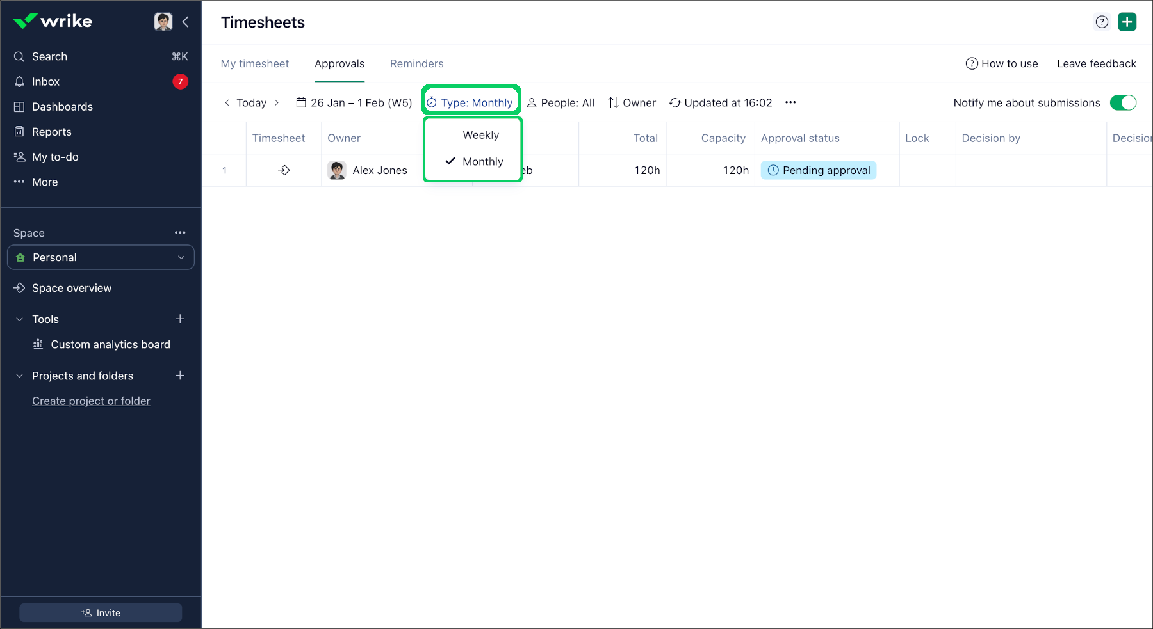Image resolution: width=1153 pixels, height=629 pixels.
Task: Click the Timesheet column header
Action: point(279,138)
